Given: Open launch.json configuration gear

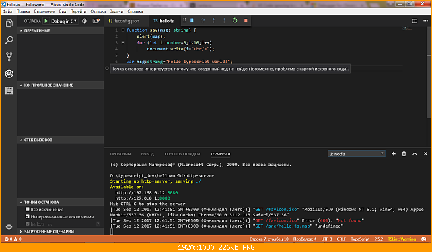Looking at the screenshot, I should point(84,21).
